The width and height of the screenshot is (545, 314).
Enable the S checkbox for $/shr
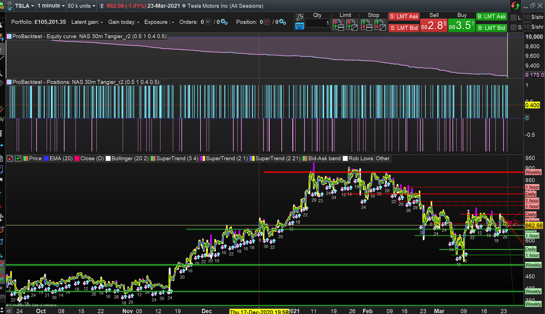point(513,27)
